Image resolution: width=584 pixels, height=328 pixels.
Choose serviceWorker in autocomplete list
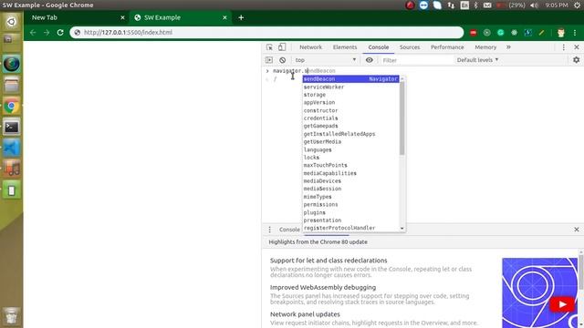click(350, 87)
